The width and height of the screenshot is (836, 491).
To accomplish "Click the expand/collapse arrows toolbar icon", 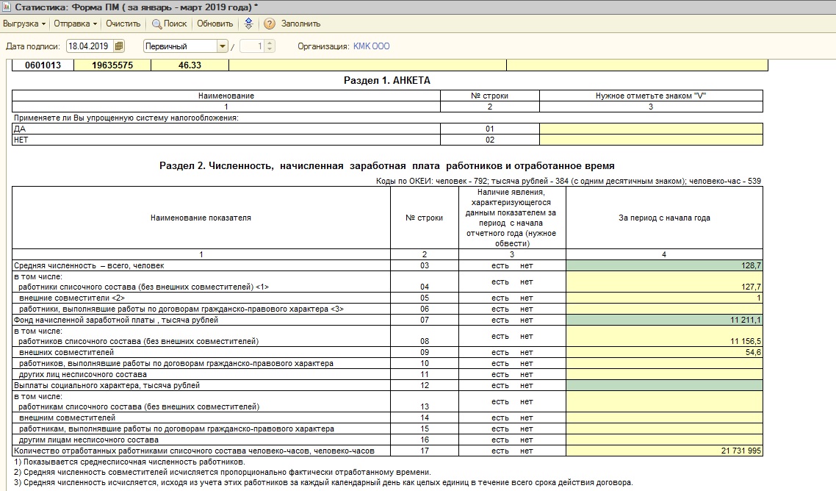I will click(248, 24).
